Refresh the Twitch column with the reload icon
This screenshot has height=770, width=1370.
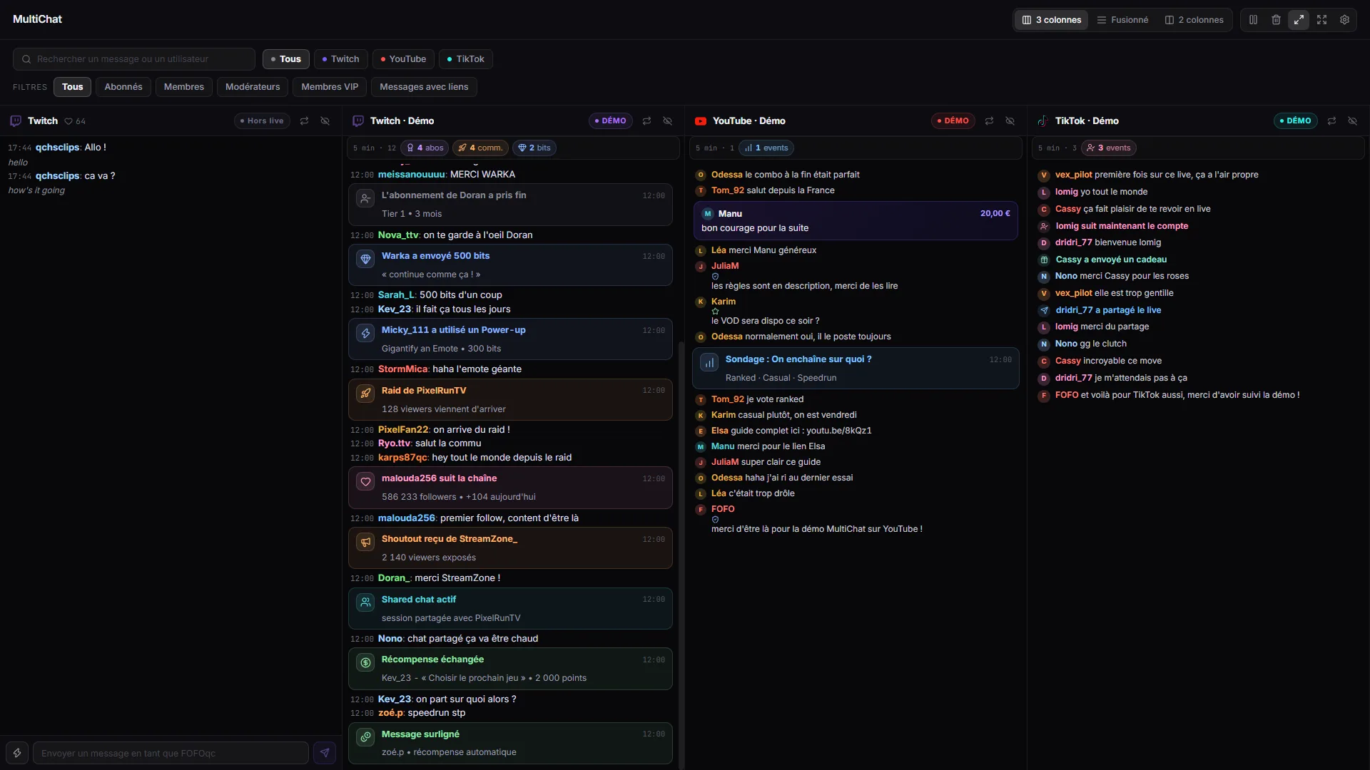tap(305, 121)
